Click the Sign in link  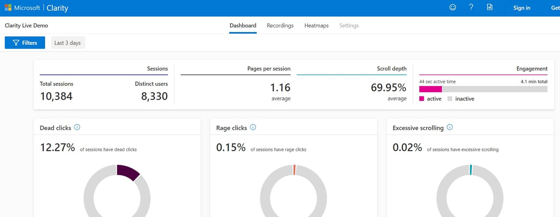522,8
